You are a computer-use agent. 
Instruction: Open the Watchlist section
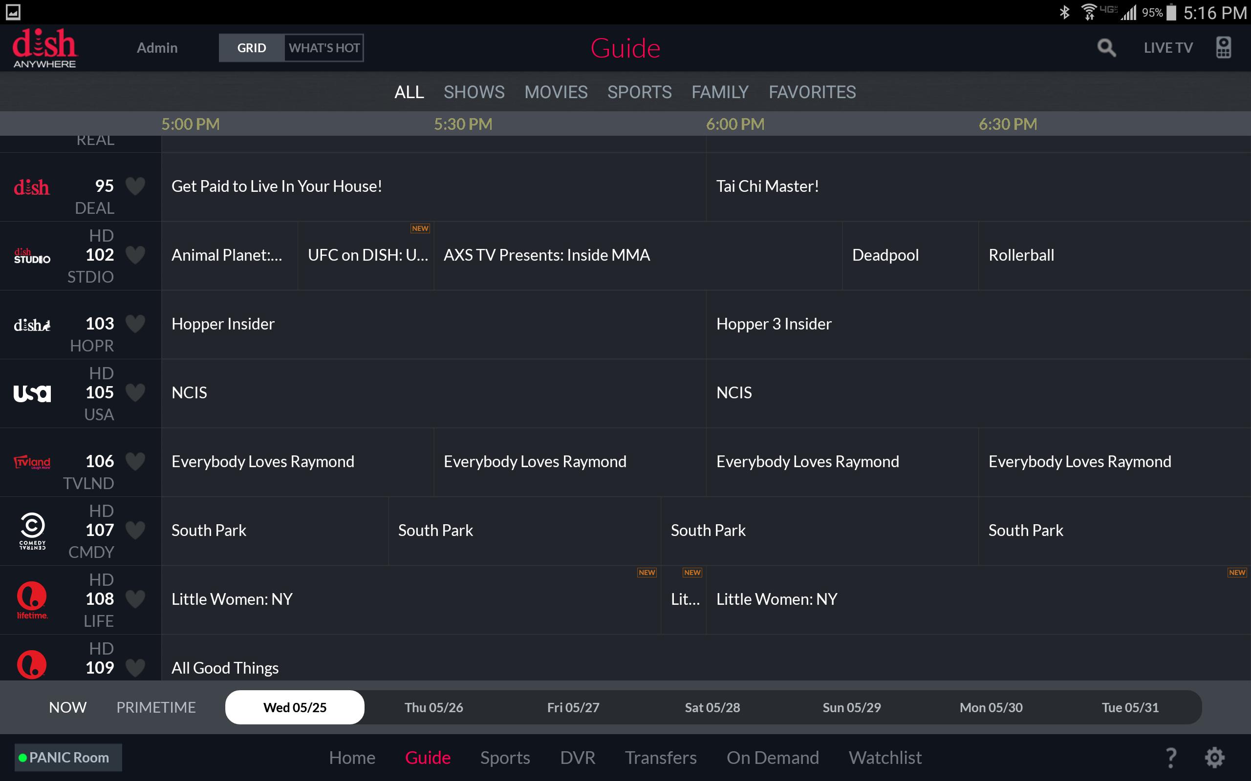885,758
